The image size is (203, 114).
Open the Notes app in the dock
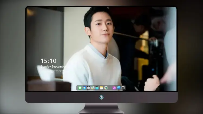tap(101, 88)
